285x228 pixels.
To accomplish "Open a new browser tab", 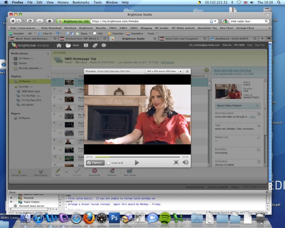I will (x=262, y=39).
